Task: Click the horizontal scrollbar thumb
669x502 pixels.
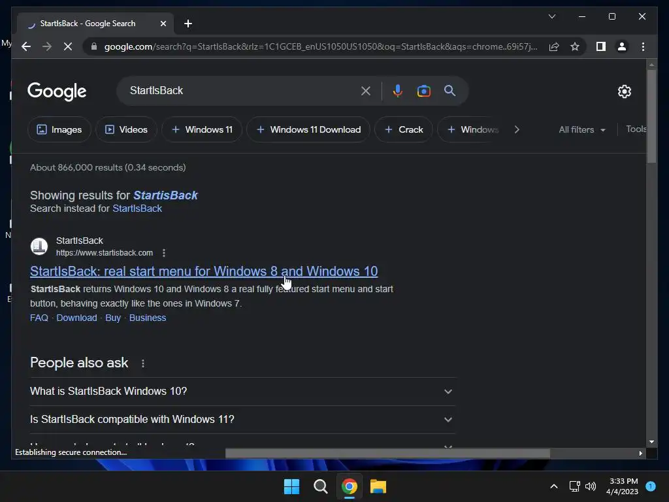Action: click(x=387, y=453)
